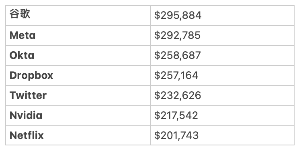
Task: Select the 谷歌 company name cell
Action: [x=78, y=16]
